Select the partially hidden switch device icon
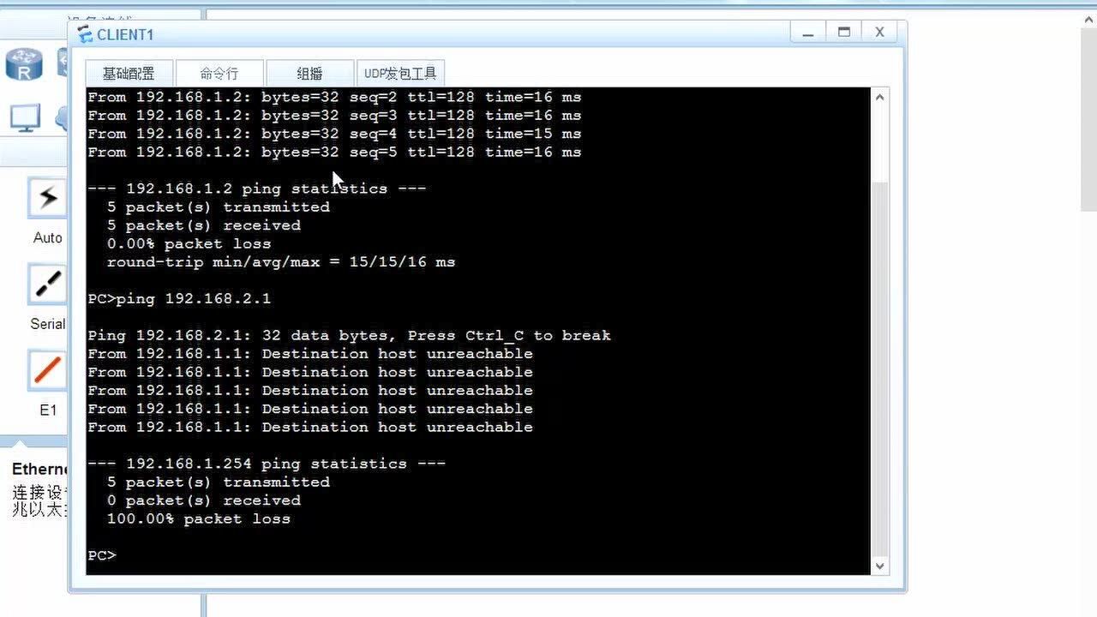Viewport: 1097px width, 617px height. [x=63, y=63]
